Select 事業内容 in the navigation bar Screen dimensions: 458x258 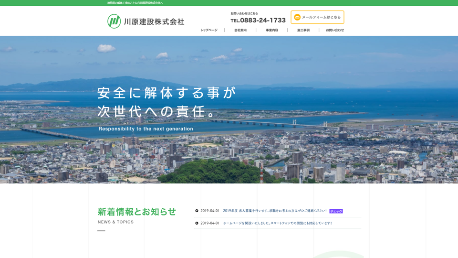click(x=272, y=30)
